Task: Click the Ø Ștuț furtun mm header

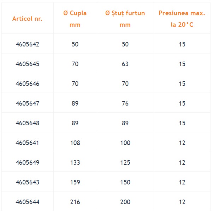Action: click(125, 19)
